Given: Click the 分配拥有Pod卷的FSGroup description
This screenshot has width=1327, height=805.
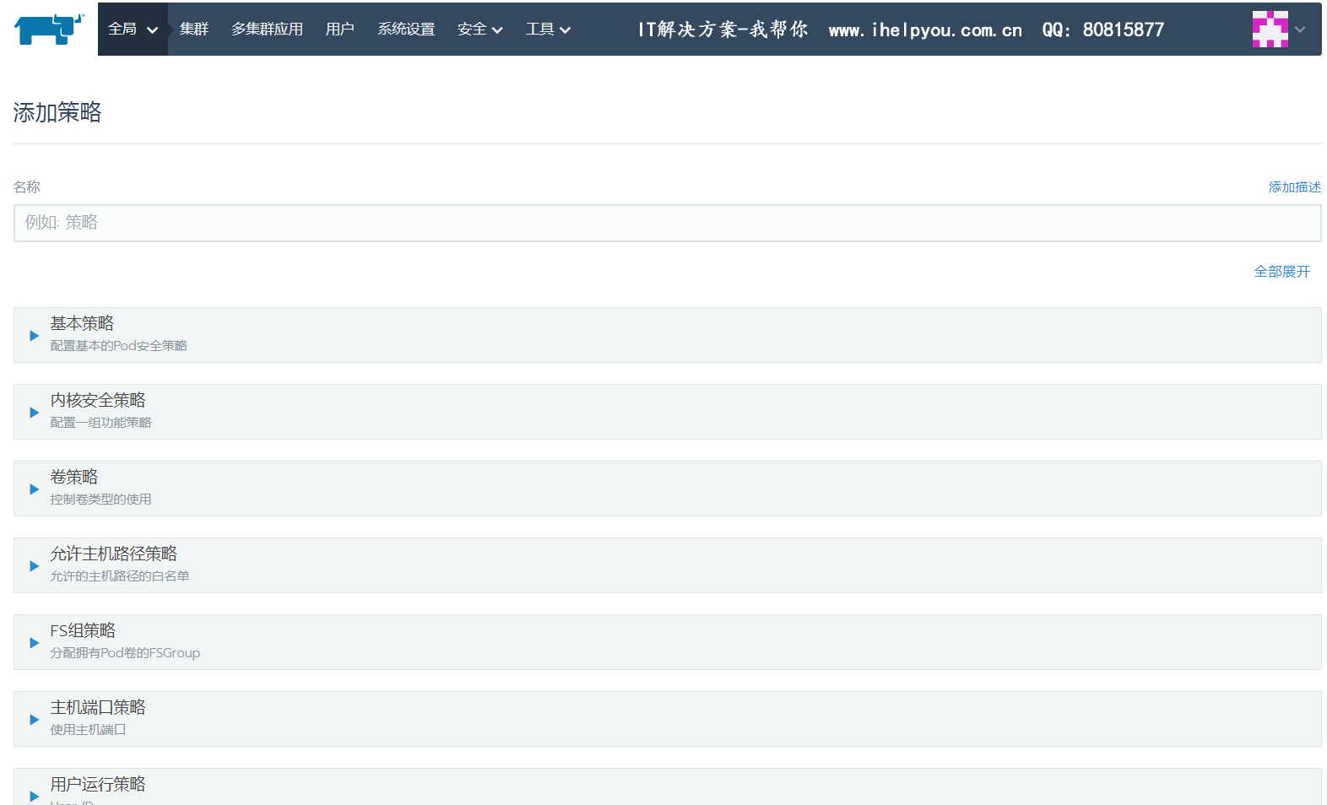Looking at the screenshot, I should pos(125,653).
